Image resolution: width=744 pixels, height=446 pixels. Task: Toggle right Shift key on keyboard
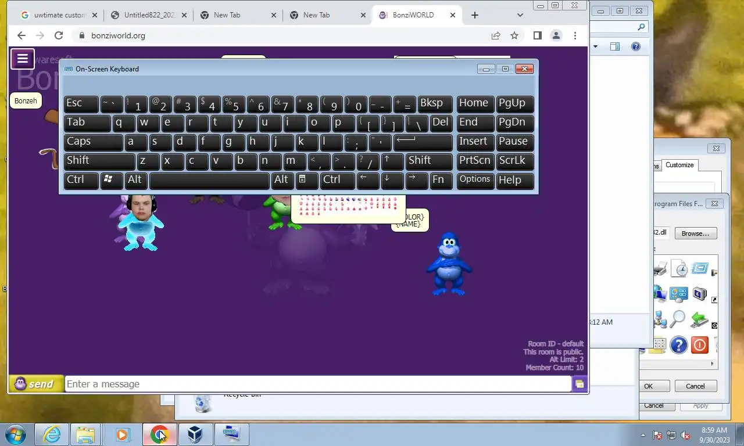click(429, 161)
